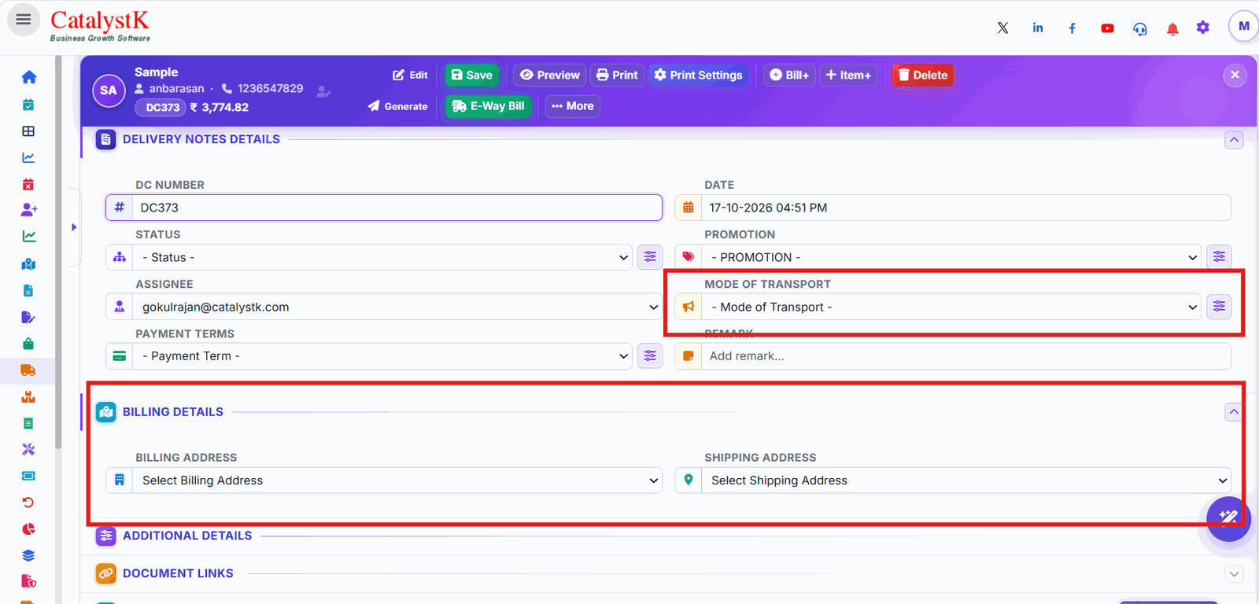Open the orange boxes inventory sidebar icon
1259x604 pixels.
click(28, 396)
